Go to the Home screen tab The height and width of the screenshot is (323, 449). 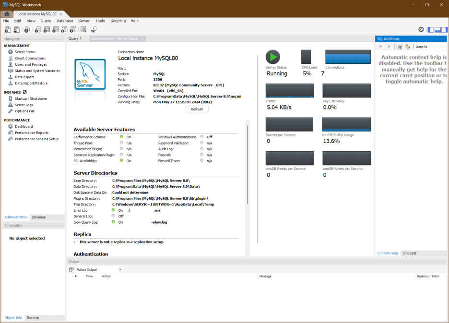[x=7, y=14]
